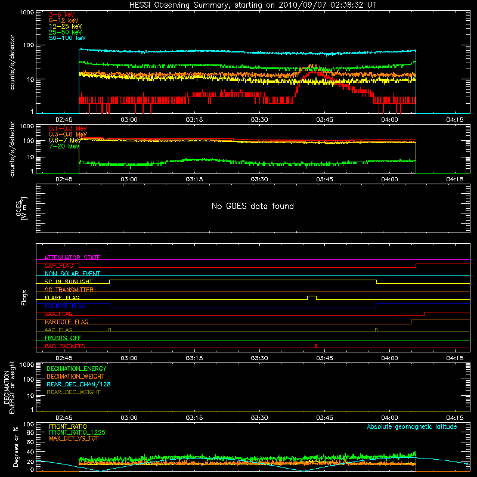Select the SAA_FLAG label
This screenshot has width=477, height=477.
[x=58, y=314]
